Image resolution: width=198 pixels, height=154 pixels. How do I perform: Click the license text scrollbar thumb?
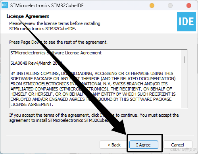(x=184, y=60)
